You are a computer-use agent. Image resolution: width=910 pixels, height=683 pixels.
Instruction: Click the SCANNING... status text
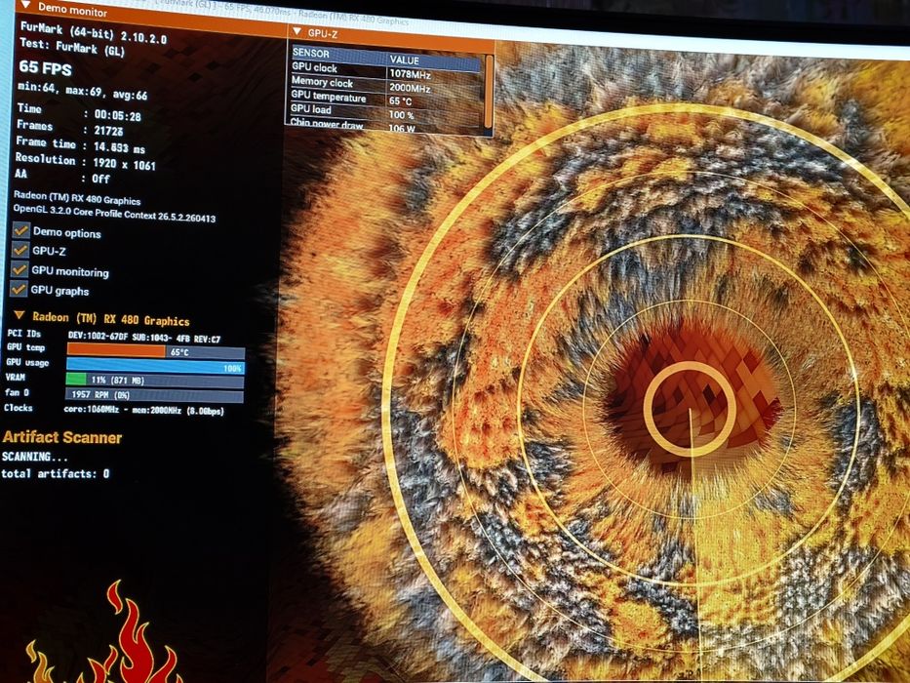(35, 457)
